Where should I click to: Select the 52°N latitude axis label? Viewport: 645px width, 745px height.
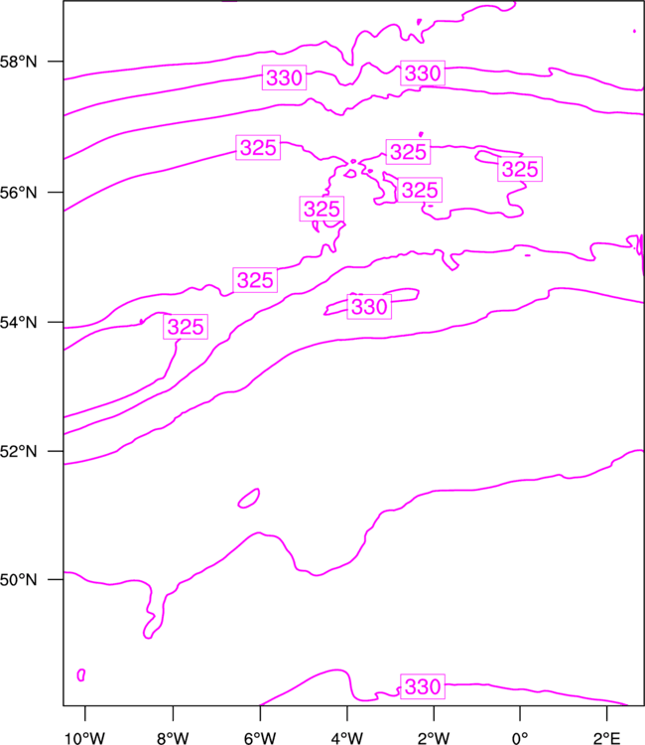pos(18,451)
